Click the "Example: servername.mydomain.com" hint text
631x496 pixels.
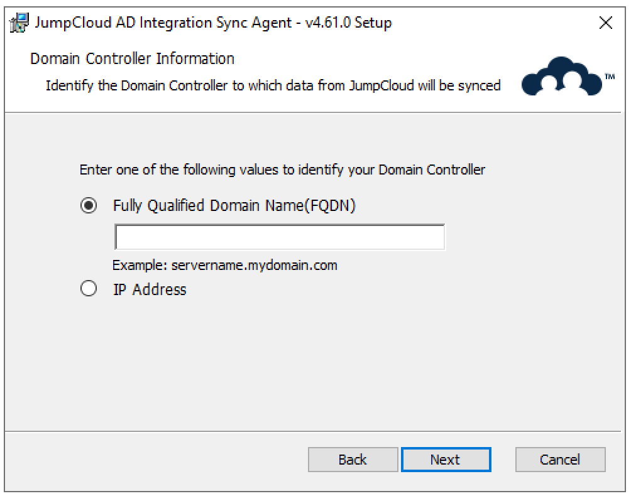224,265
